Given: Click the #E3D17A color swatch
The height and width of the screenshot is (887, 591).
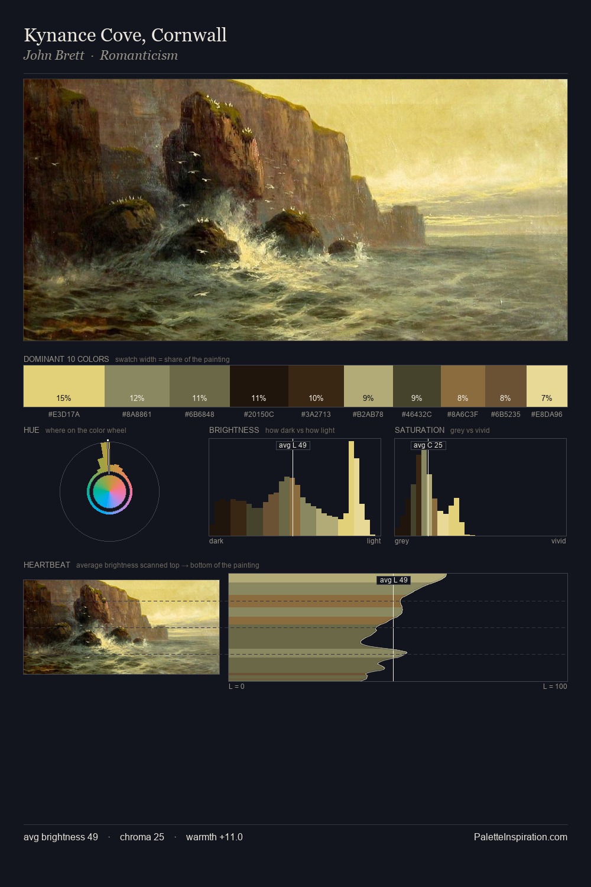Looking at the screenshot, I should pyautogui.click(x=64, y=386).
